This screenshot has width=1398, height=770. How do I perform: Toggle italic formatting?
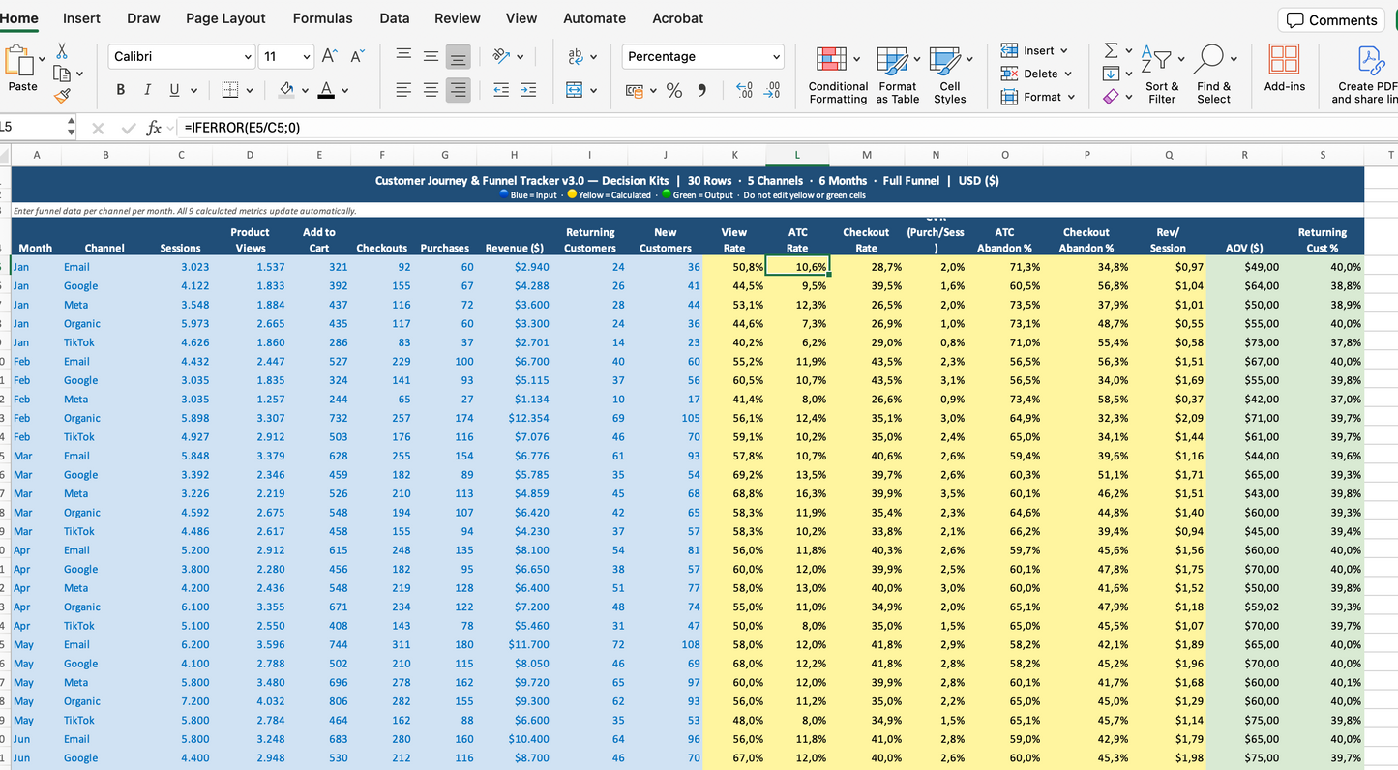point(147,90)
